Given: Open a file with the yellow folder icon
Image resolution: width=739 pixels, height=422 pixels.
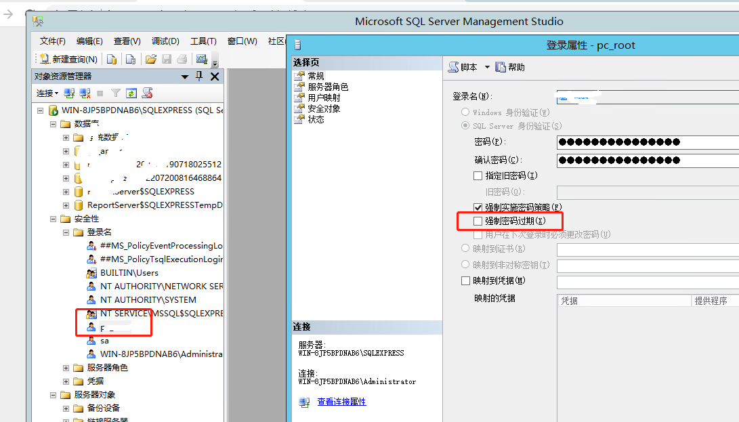Looking at the screenshot, I should [151, 59].
